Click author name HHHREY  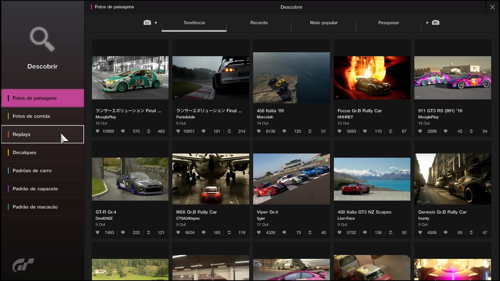coord(345,117)
